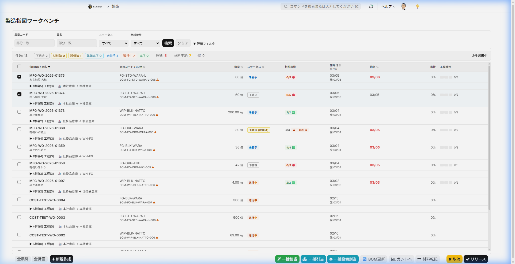Expand 材料(4) 工程(3) under MFG-WO-2026-01359
The height and width of the screenshot is (264, 515).
[x=42, y=156]
